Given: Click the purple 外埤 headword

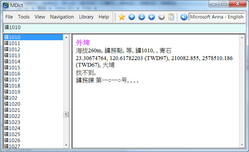Looking at the screenshot, I should click(83, 42).
